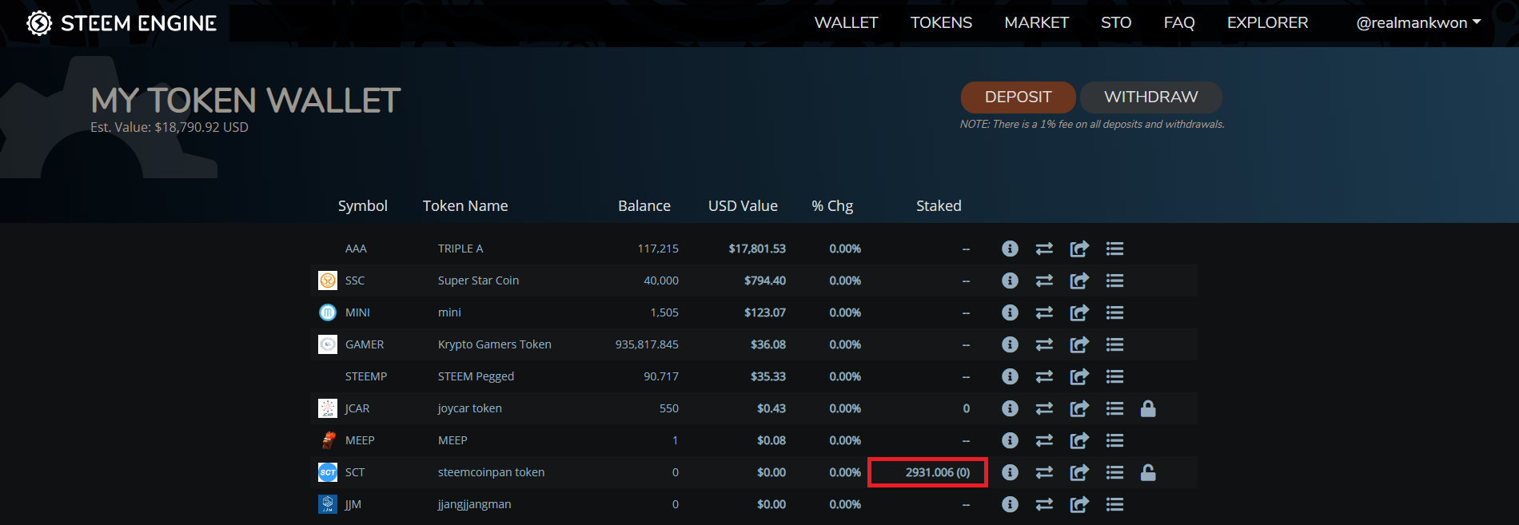The width and height of the screenshot is (1519, 525).
Task: View STEEMP transaction history list
Action: point(1114,376)
